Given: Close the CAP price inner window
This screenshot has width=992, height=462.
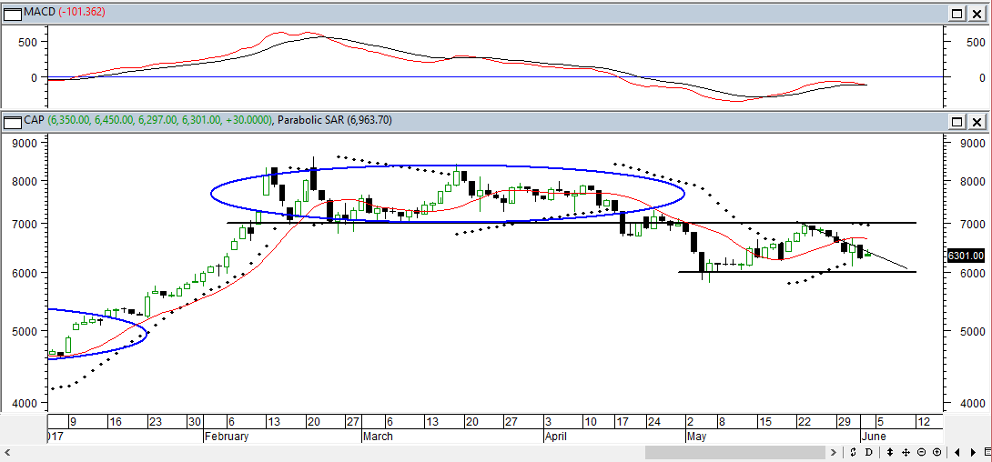Looking at the screenshot, I should coord(977,121).
